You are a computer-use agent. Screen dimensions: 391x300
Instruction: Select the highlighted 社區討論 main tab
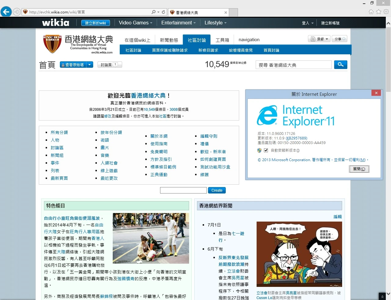[x=197, y=40]
